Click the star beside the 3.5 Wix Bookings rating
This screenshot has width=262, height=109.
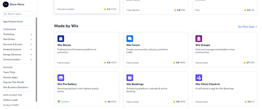[x=174, y=102]
